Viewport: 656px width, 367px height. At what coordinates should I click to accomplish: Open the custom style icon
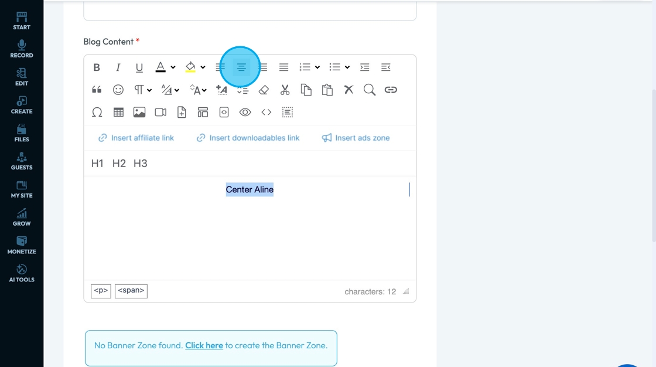pyautogui.click(x=222, y=90)
